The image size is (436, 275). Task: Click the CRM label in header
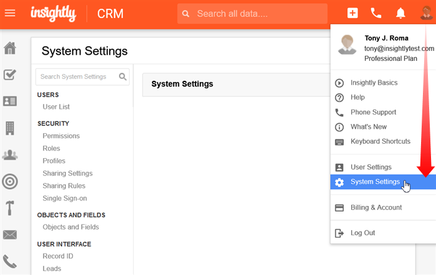point(110,14)
